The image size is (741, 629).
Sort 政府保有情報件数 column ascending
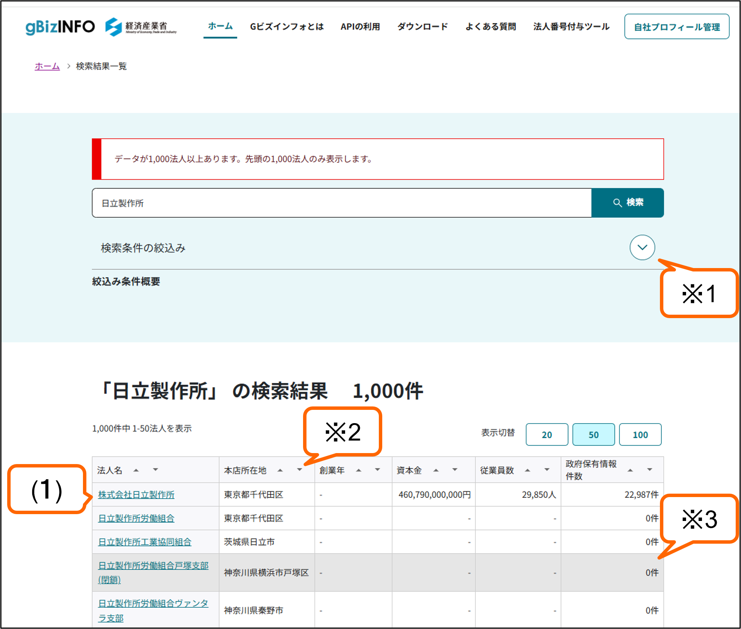click(630, 470)
